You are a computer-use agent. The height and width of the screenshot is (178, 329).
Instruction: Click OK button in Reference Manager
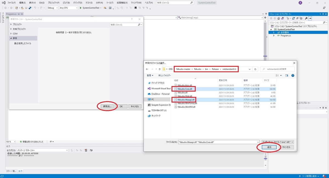(121, 106)
